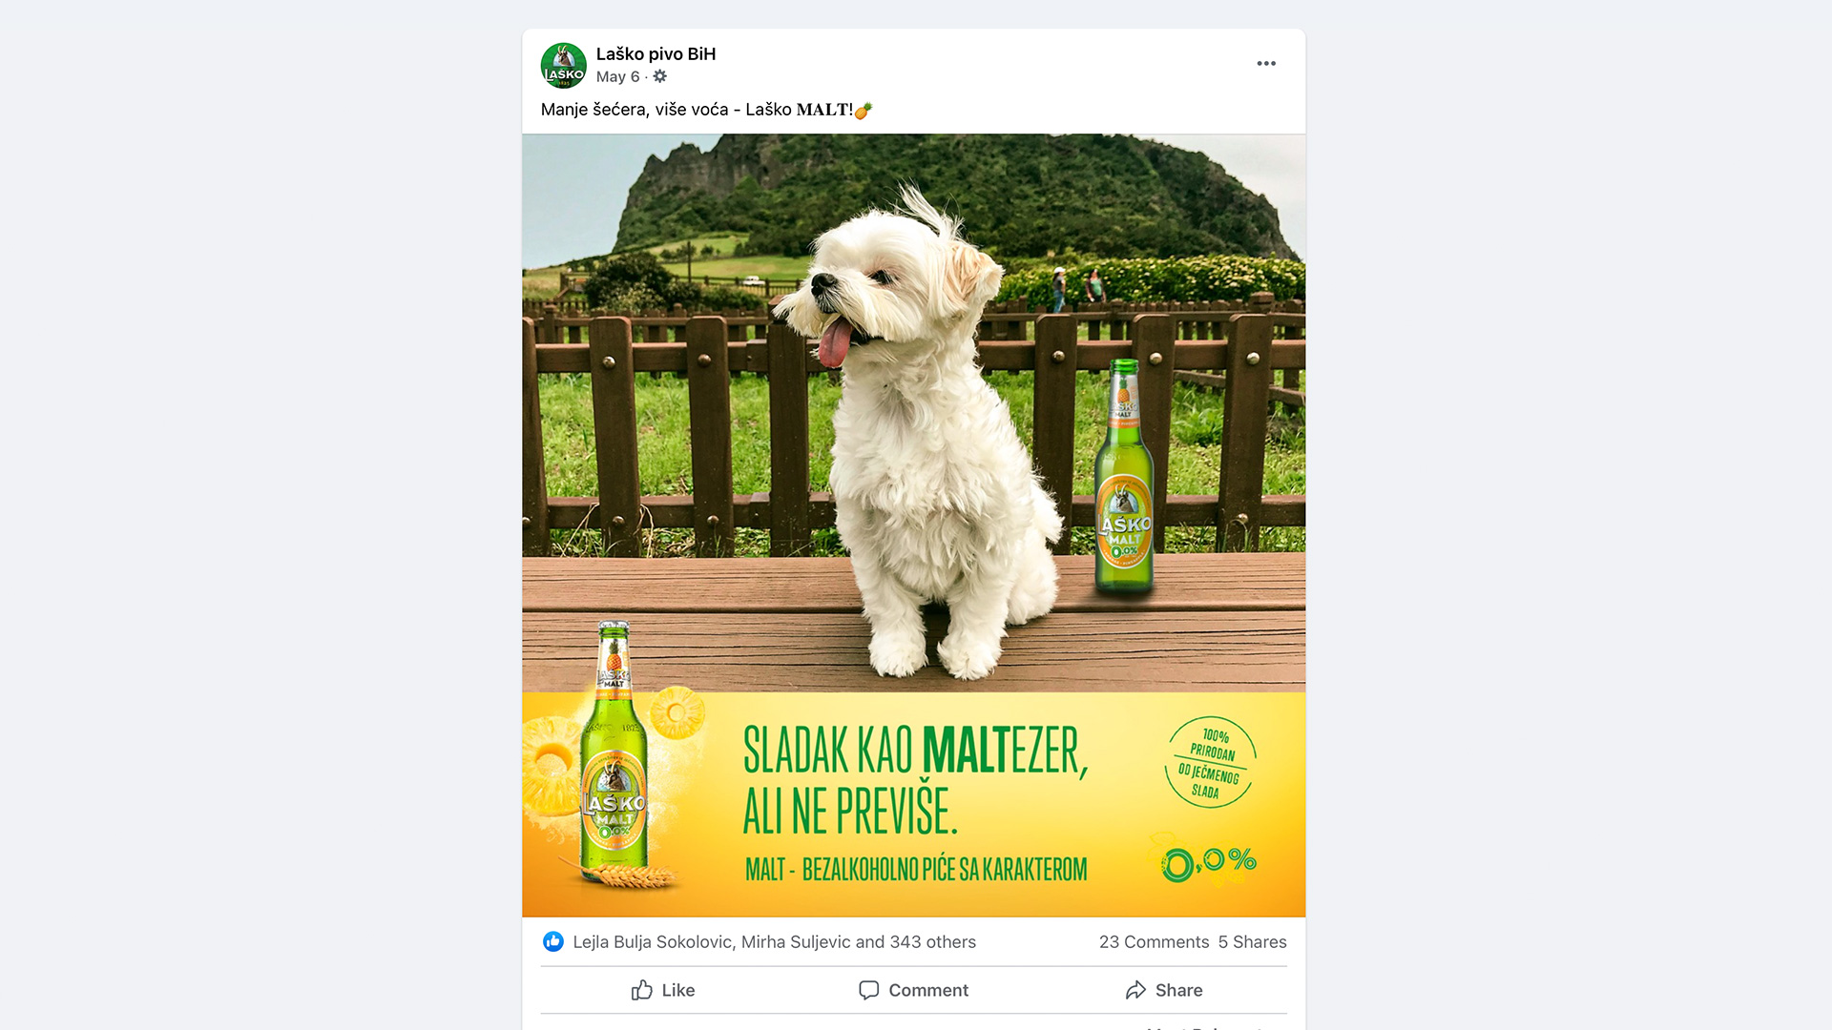The image size is (1832, 1030).
Task: Like the Laško Malt post
Action: coord(663,990)
